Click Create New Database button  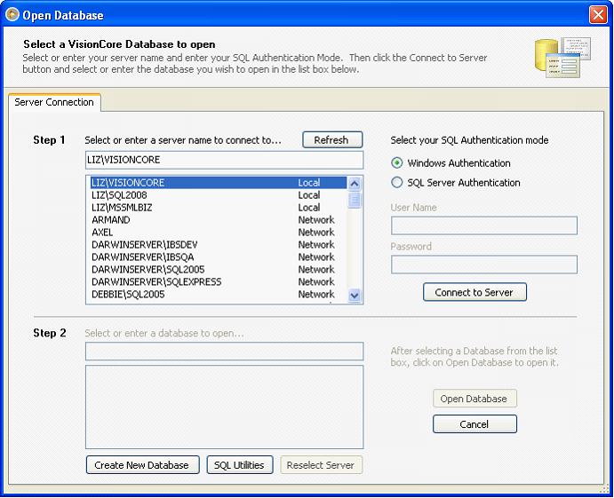click(142, 465)
